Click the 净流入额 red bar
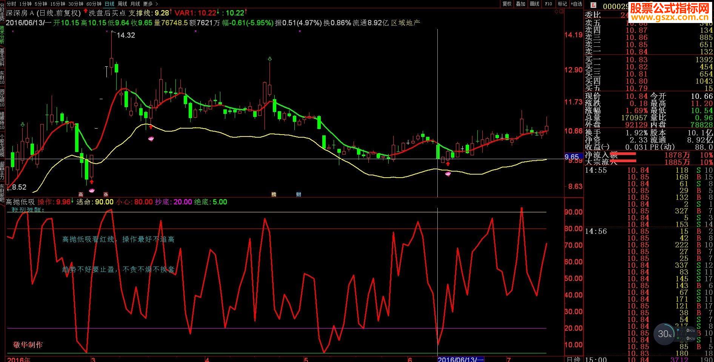The height and width of the screenshot is (362, 714). (x=623, y=154)
